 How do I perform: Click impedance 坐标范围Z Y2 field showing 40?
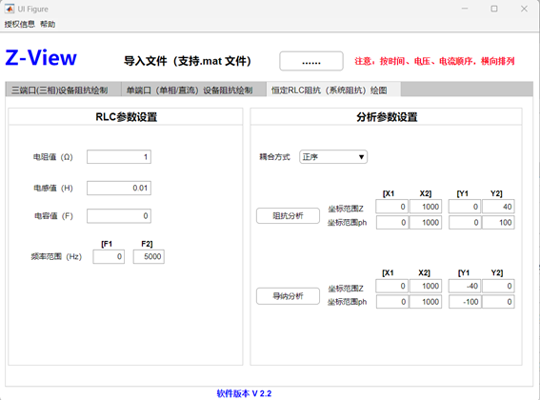pos(498,207)
